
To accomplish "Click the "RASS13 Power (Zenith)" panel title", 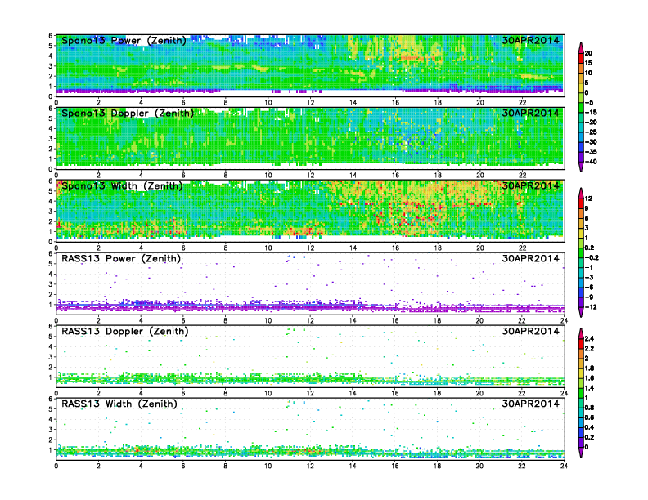I will pos(121,259).
